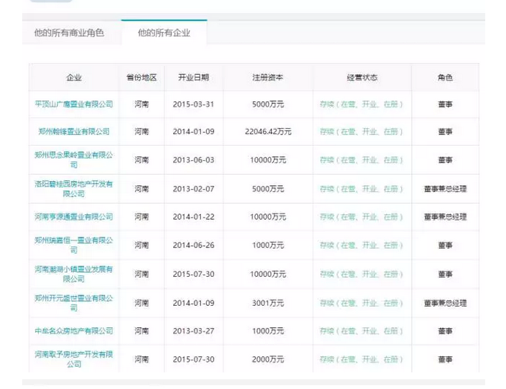The height and width of the screenshot is (389, 506).
Task: Switch to the 他的所有商业角色 tab
Action: 69,33
